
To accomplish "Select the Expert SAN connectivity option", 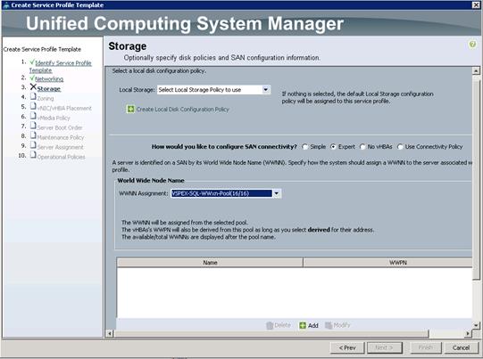I will [333, 147].
